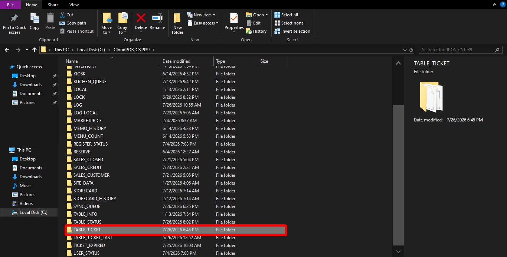Click the Properties checkmark icon
Screen dimensions: 507x257
tap(234, 18)
